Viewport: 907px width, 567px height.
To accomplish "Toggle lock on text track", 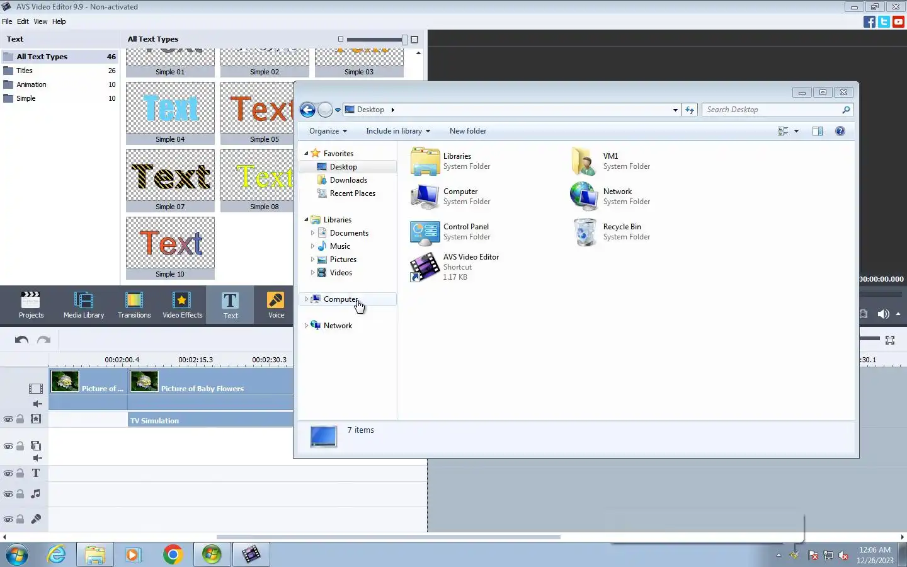I will [x=20, y=473].
